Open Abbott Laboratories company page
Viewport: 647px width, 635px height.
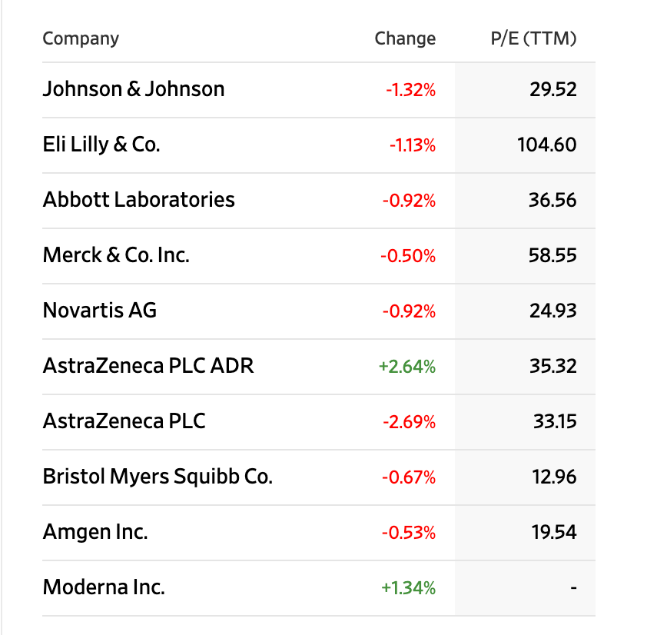tap(139, 200)
